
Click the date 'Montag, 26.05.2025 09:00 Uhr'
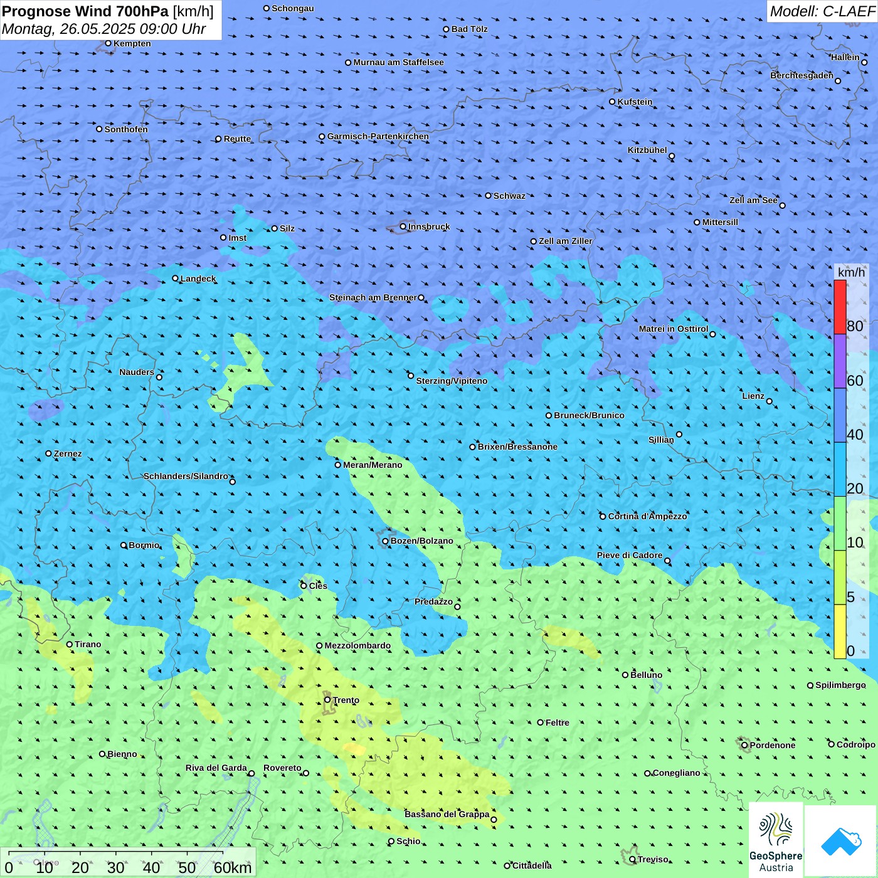tap(104, 29)
